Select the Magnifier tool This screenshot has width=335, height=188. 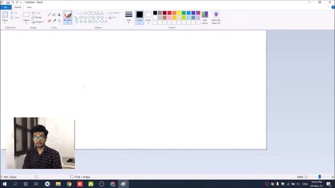[x=59, y=21]
